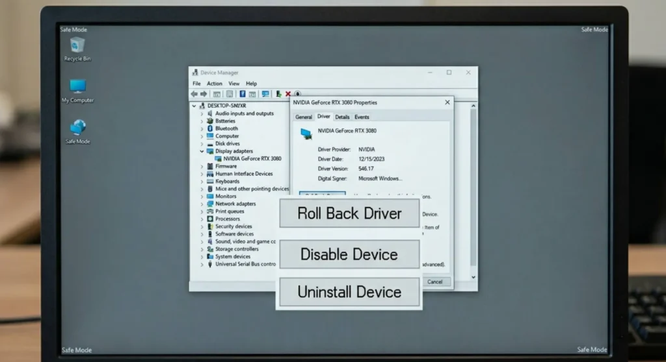Switch to the General tab

(304, 117)
